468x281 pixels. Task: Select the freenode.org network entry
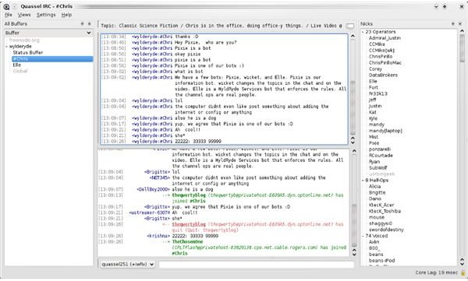[x=24, y=40]
